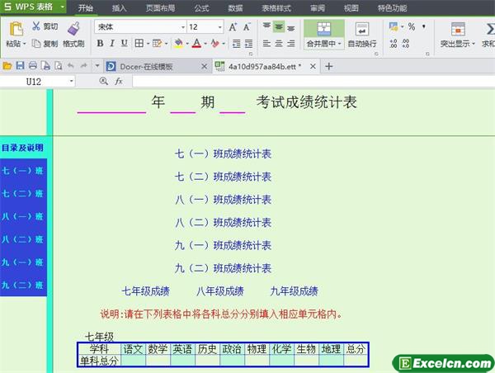Decrease decimal places
This screenshot has height=373, width=495.
406,43
